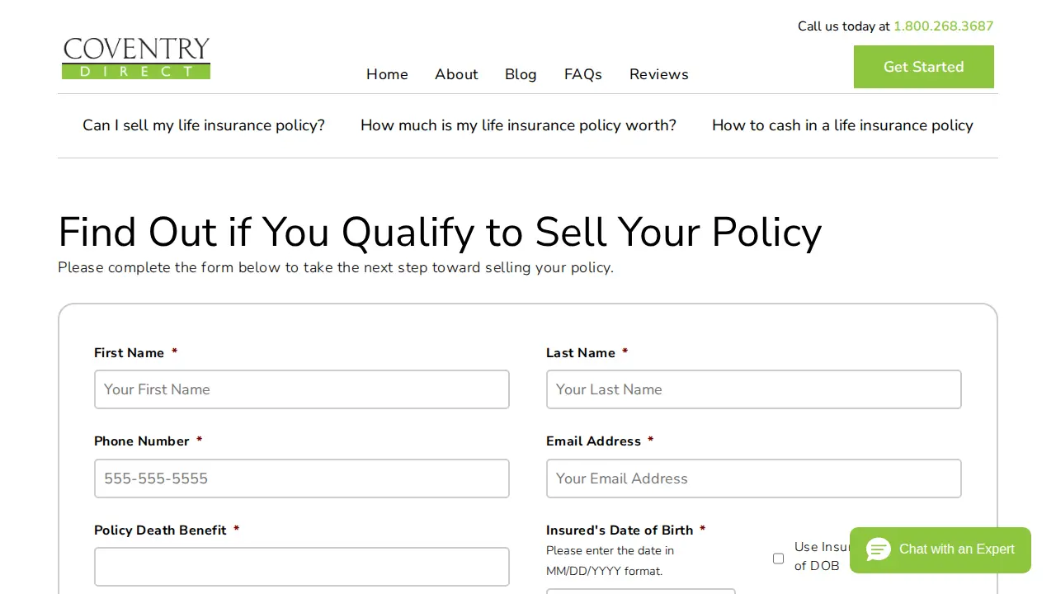This screenshot has width=1056, height=594.
Task: Open Chat with an Expert
Action: pos(940,550)
